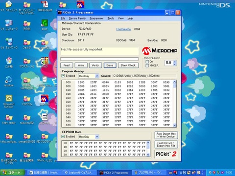Toggle the /MCLR checkbox

tap(147, 66)
